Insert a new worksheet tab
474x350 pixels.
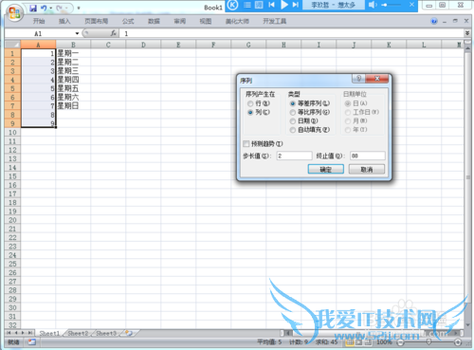[129, 333]
